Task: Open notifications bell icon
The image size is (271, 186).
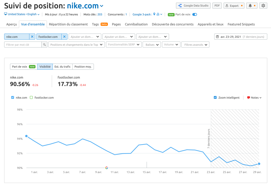Action: click(250, 6)
